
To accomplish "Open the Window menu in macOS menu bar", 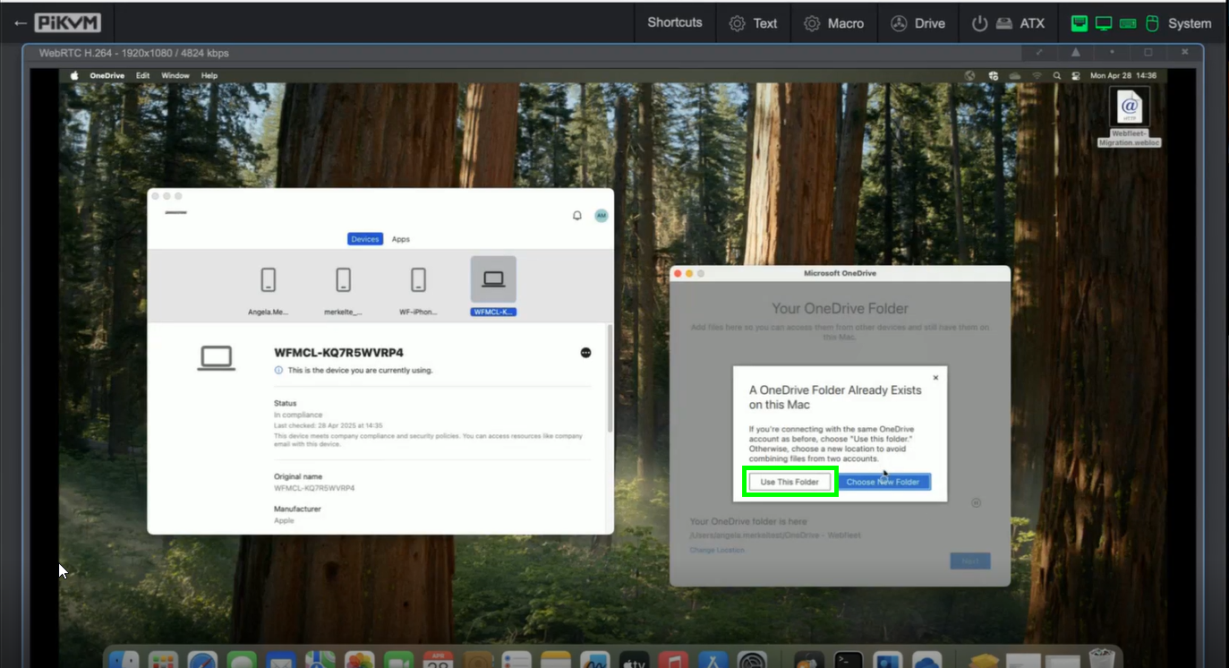I will [x=175, y=76].
